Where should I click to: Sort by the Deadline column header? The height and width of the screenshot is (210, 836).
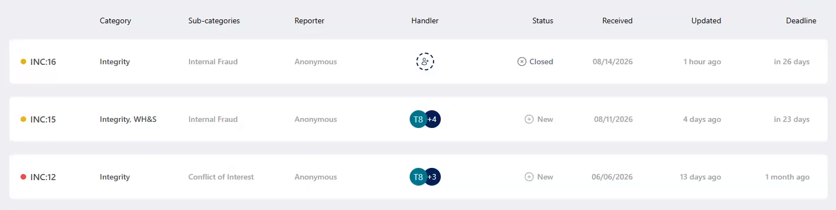click(801, 21)
